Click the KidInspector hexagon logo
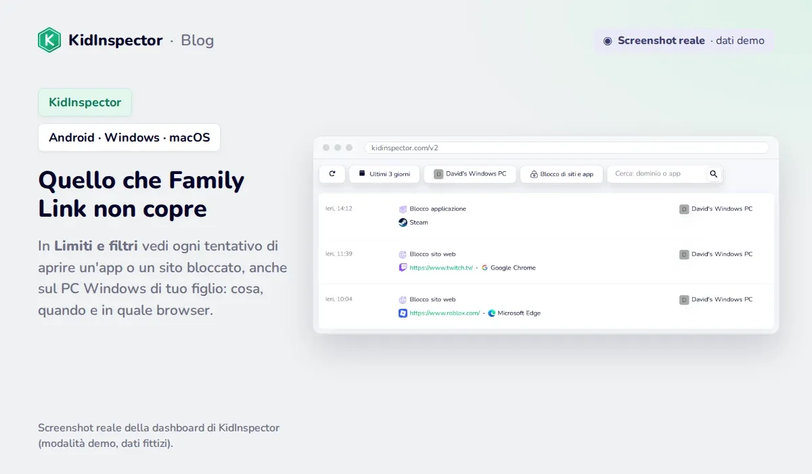 (49, 40)
